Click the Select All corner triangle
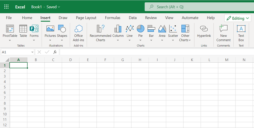The width and height of the screenshot is (254, 128). (x=7, y=60)
